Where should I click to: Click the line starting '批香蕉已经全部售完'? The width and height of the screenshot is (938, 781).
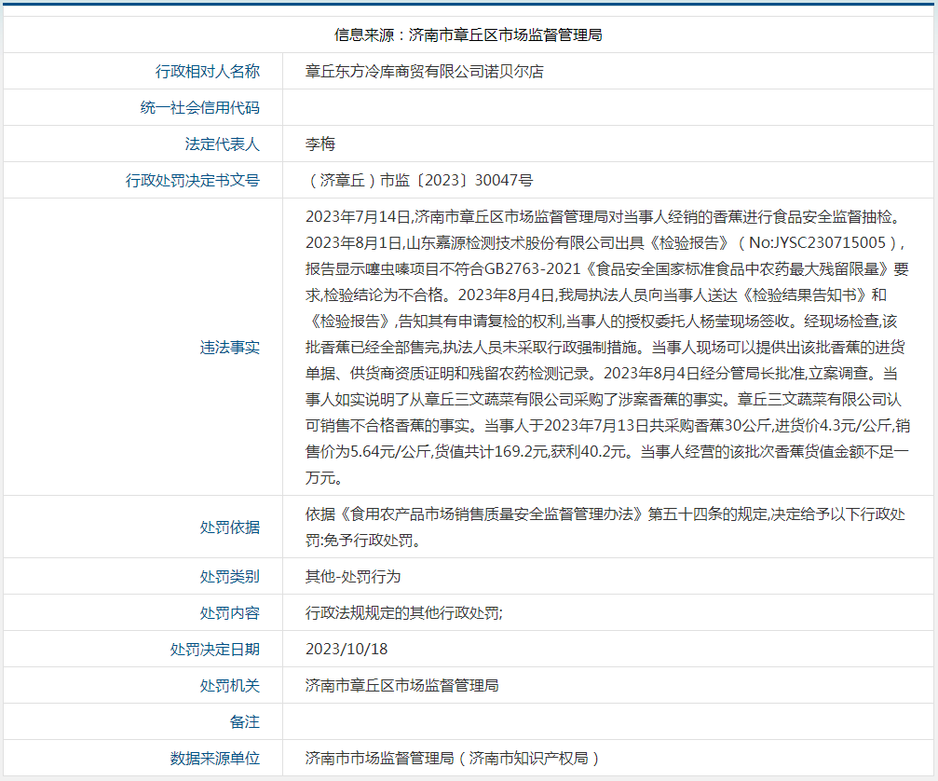605,347
